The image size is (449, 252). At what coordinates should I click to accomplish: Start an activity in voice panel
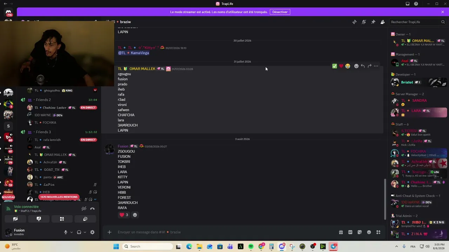[x=62, y=219]
